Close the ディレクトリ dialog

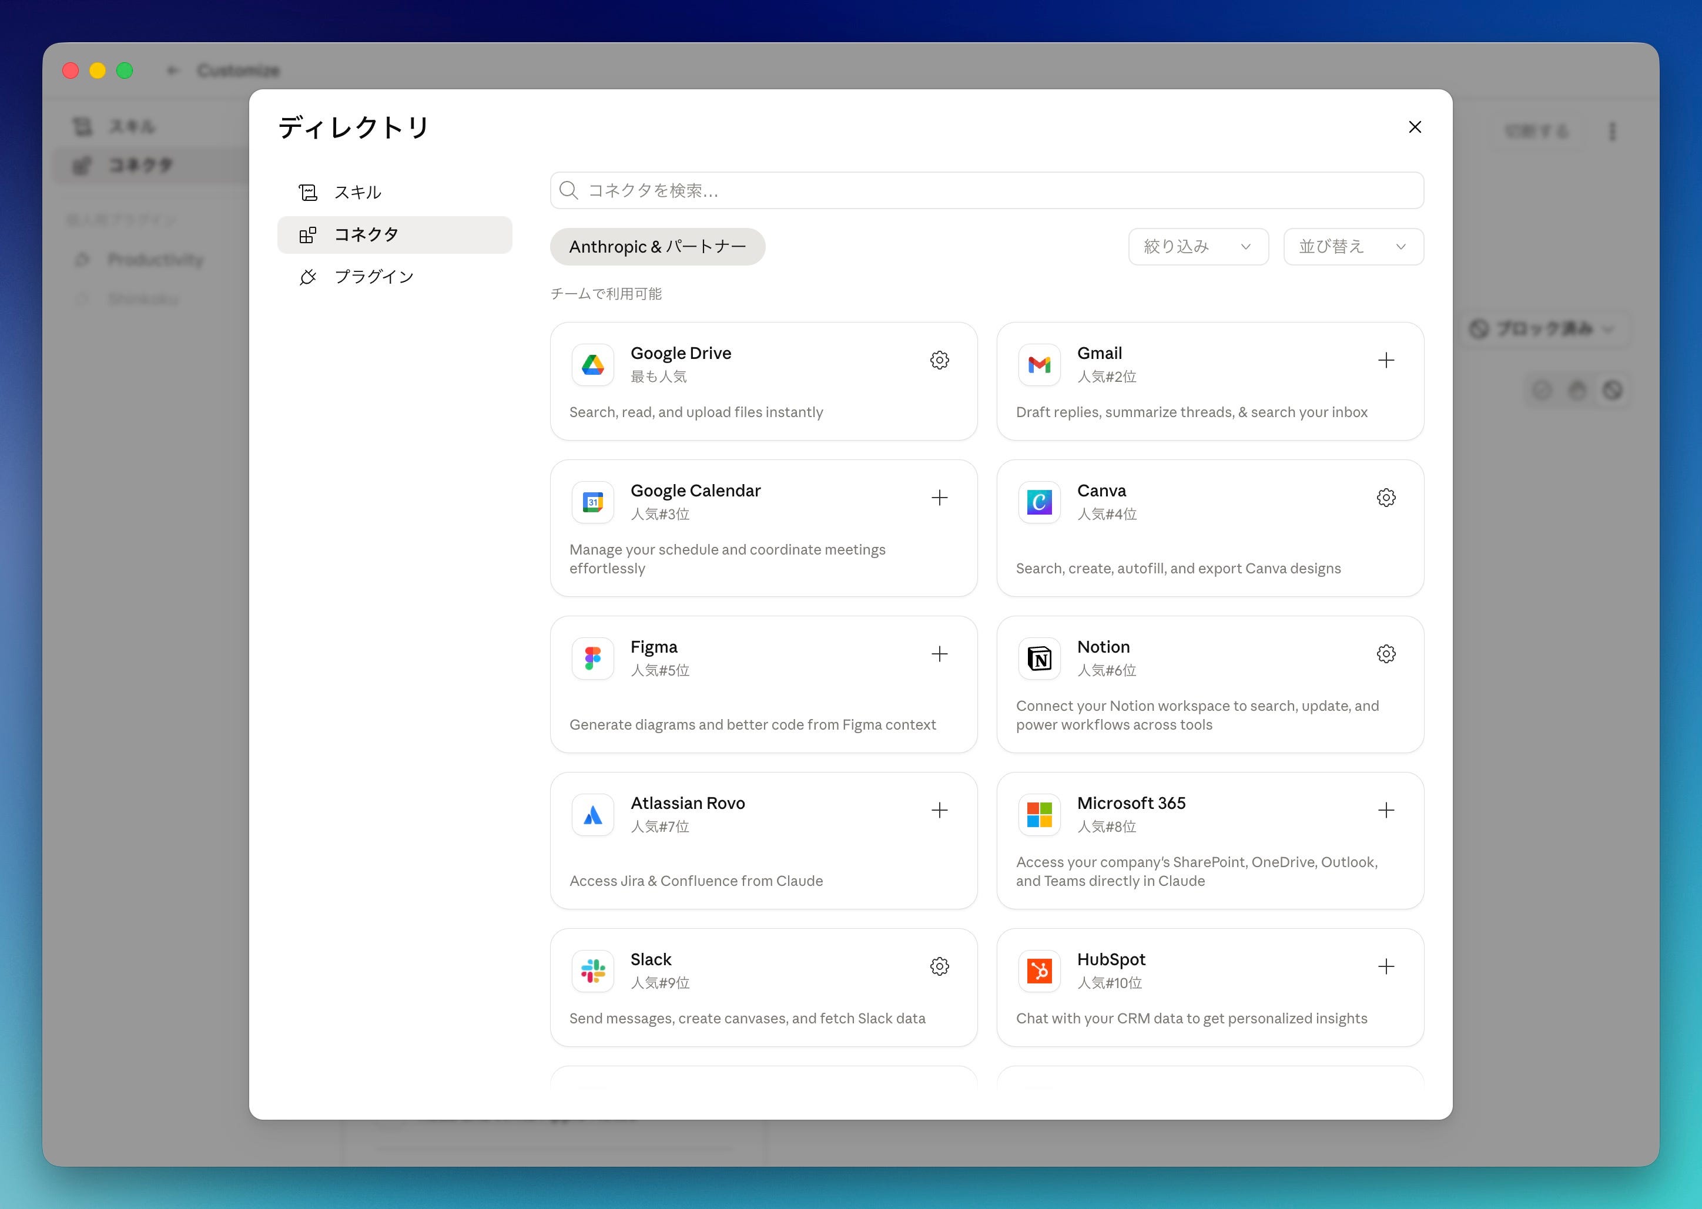1415,127
